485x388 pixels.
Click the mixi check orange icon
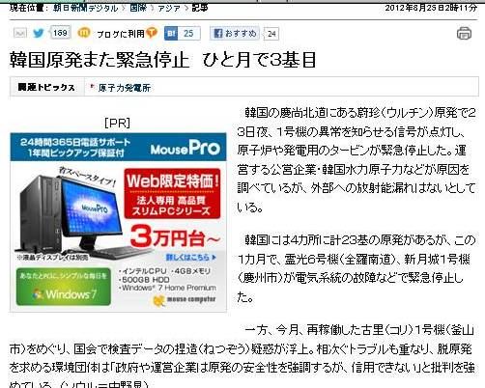click(84, 33)
